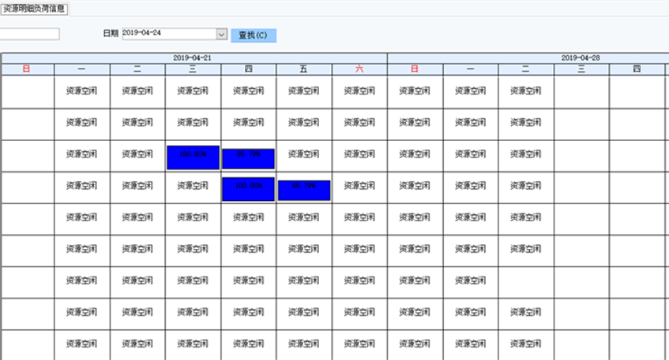This screenshot has width=669, height=360.
Task: Select the blue 100.00% block in the 三 column
Action: point(193,158)
